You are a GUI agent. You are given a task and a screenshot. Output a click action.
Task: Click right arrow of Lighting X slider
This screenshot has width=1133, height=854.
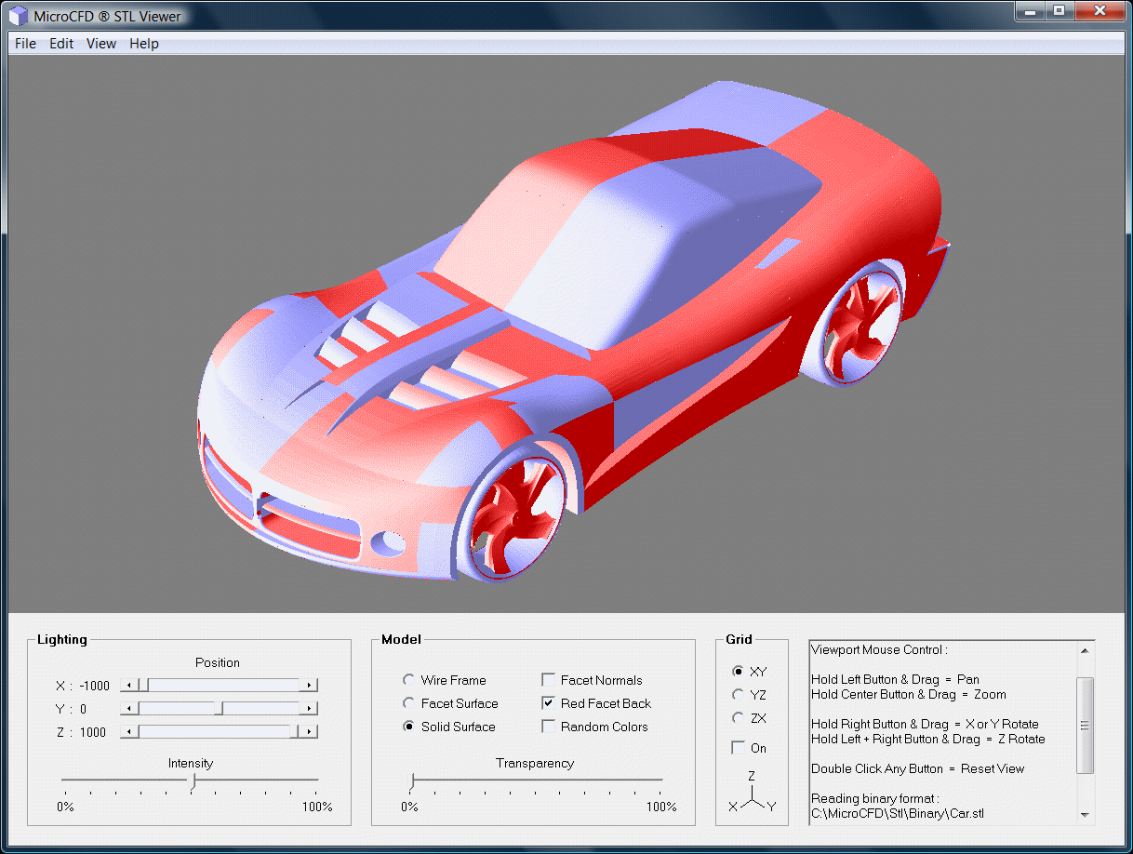(311, 686)
